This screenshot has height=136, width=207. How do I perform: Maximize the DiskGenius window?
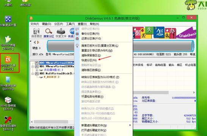point(183,17)
